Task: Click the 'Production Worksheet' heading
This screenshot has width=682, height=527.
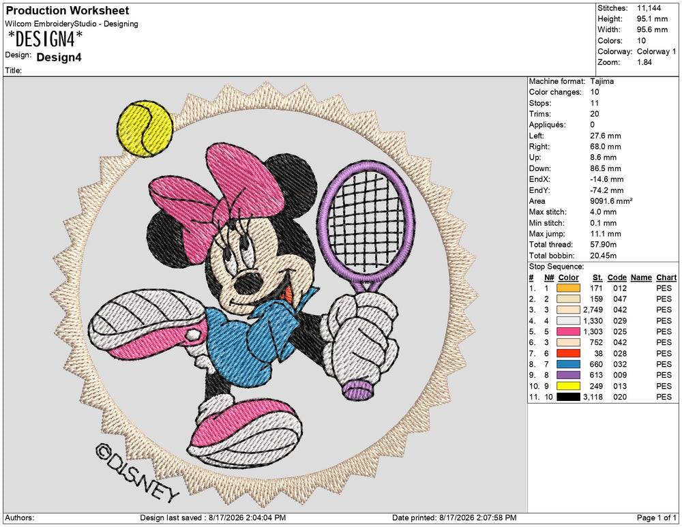Action: click(68, 10)
